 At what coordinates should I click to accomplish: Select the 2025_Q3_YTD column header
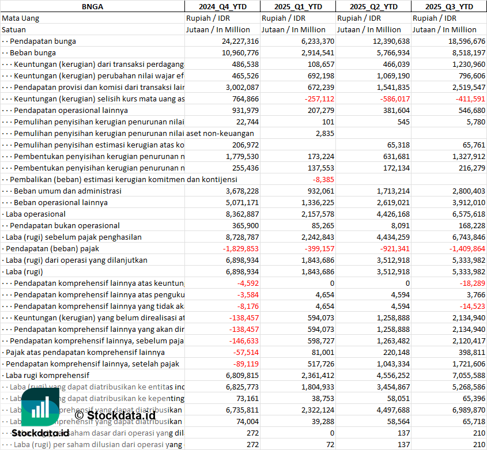(449, 6)
